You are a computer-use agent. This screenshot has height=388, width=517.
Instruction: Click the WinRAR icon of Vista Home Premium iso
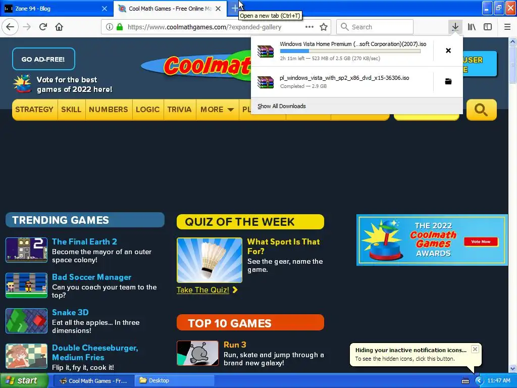tap(266, 51)
